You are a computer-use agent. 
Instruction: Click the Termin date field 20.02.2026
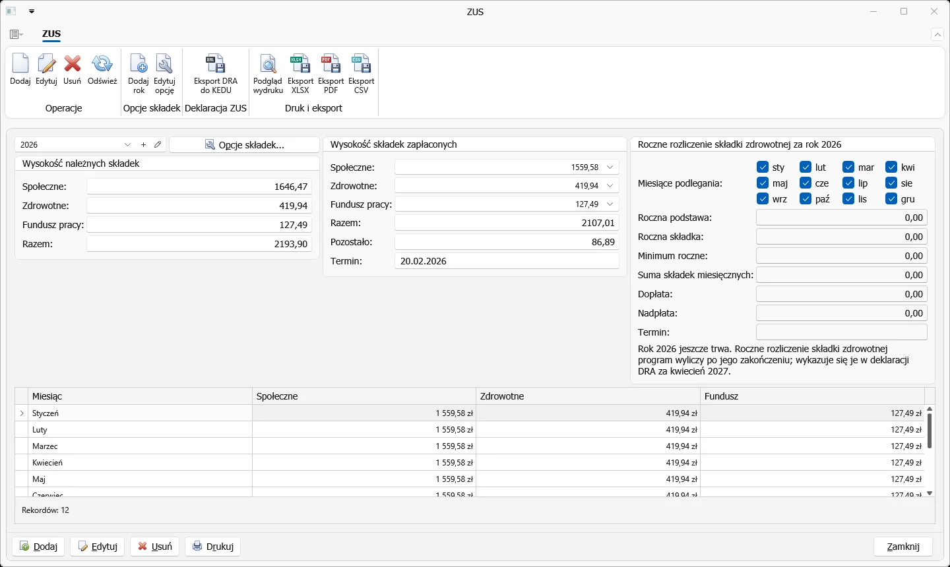coord(507,261)
